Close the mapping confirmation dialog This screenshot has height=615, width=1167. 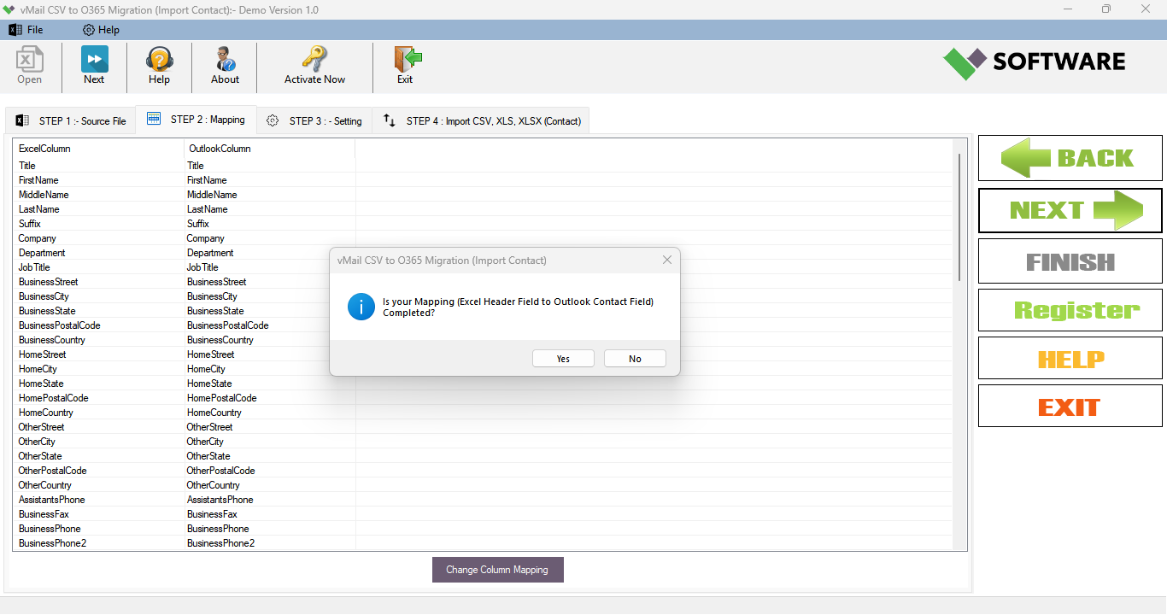667,260
